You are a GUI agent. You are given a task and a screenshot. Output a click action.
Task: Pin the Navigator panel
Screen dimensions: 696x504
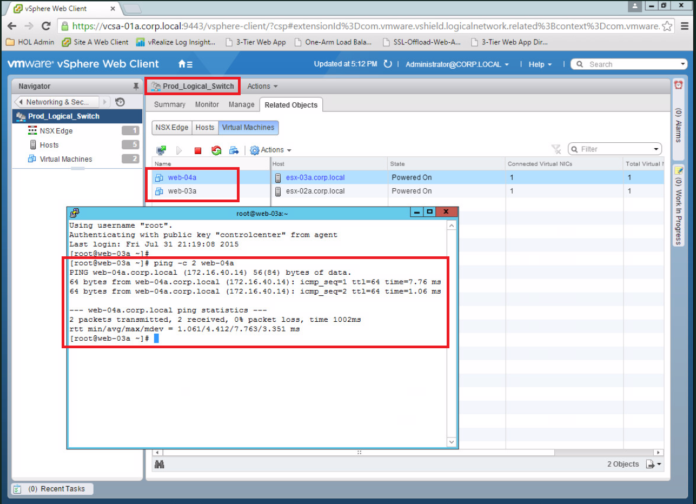pos(136,86)
